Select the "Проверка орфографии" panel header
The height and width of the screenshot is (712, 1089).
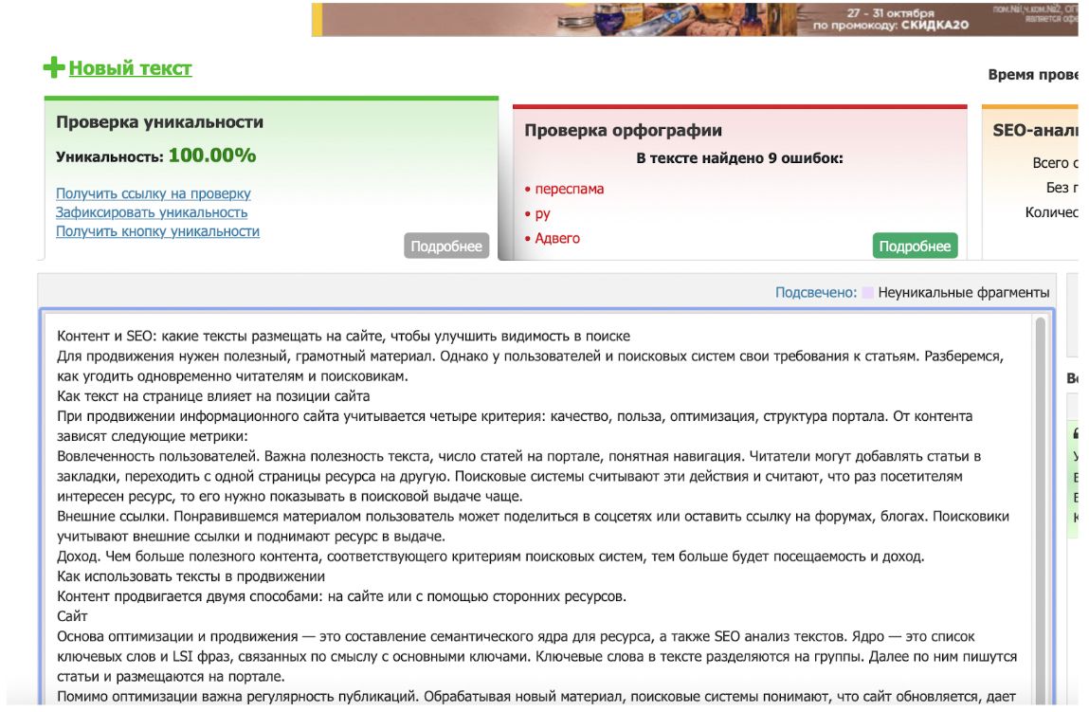626,129
